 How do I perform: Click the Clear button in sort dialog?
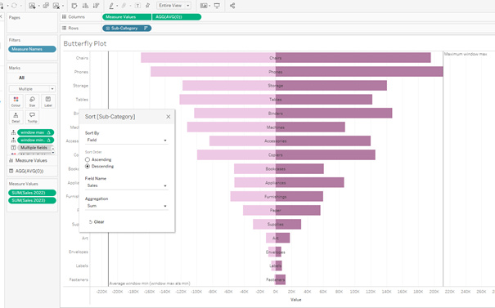point(97,222)
